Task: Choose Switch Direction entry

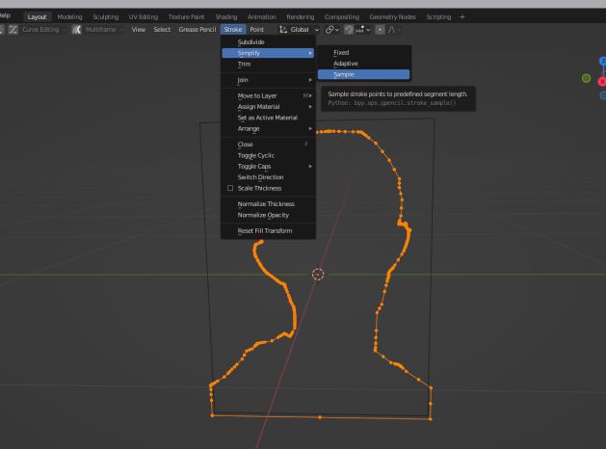Action: [268, 177]
